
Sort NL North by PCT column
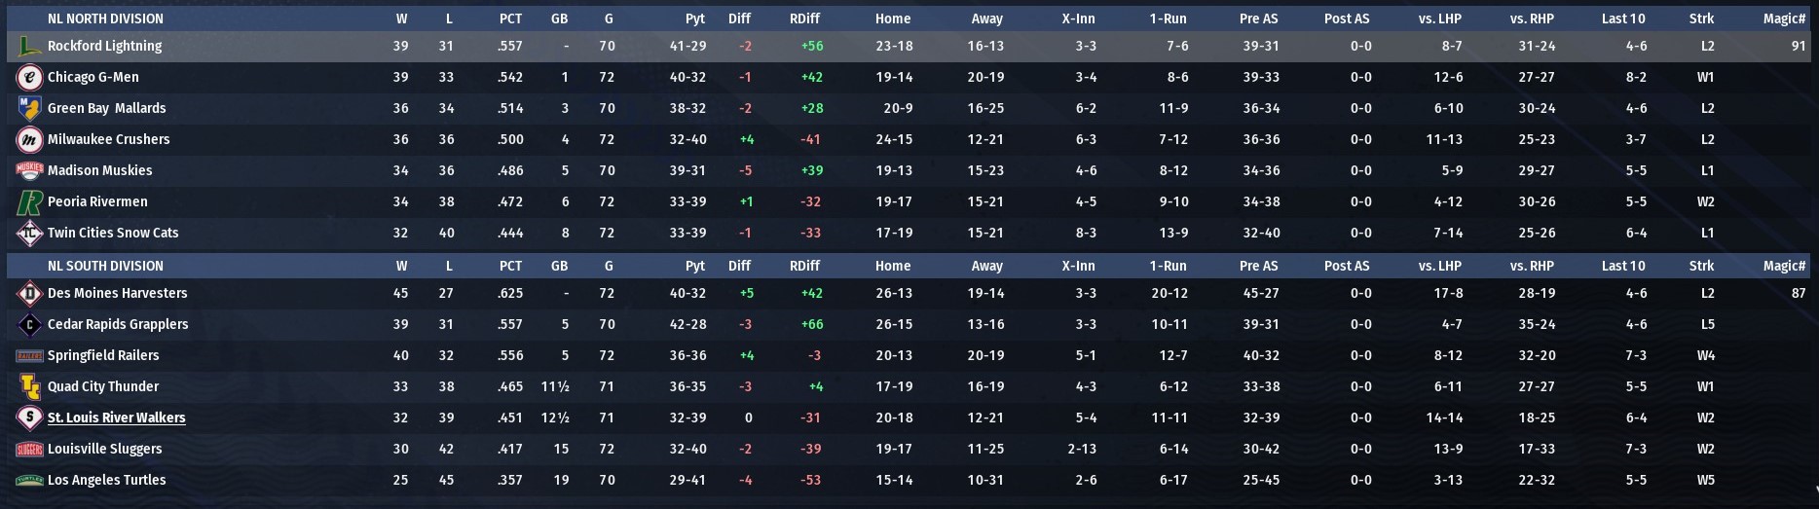(x=510, y=18)
